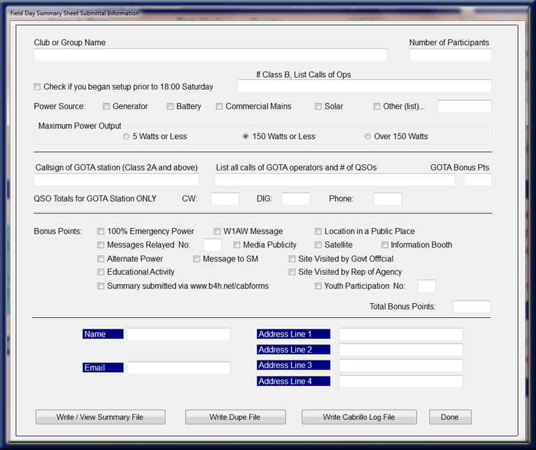
Task: Toggle the Youth Participation checkbox
Action: click(318, 286)
